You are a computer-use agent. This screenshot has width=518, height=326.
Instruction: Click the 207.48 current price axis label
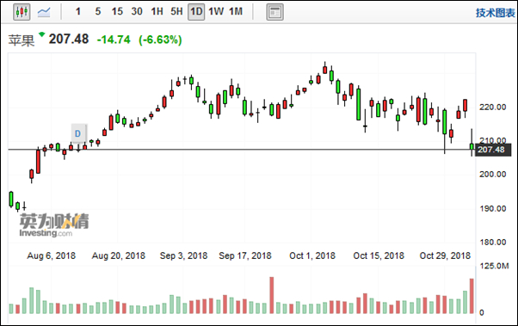click(x=493, y=150)
